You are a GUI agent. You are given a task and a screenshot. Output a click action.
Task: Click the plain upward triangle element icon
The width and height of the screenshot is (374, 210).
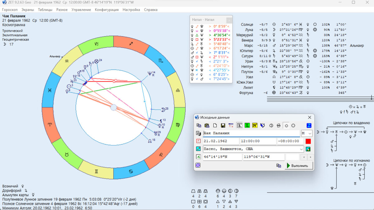218,202
